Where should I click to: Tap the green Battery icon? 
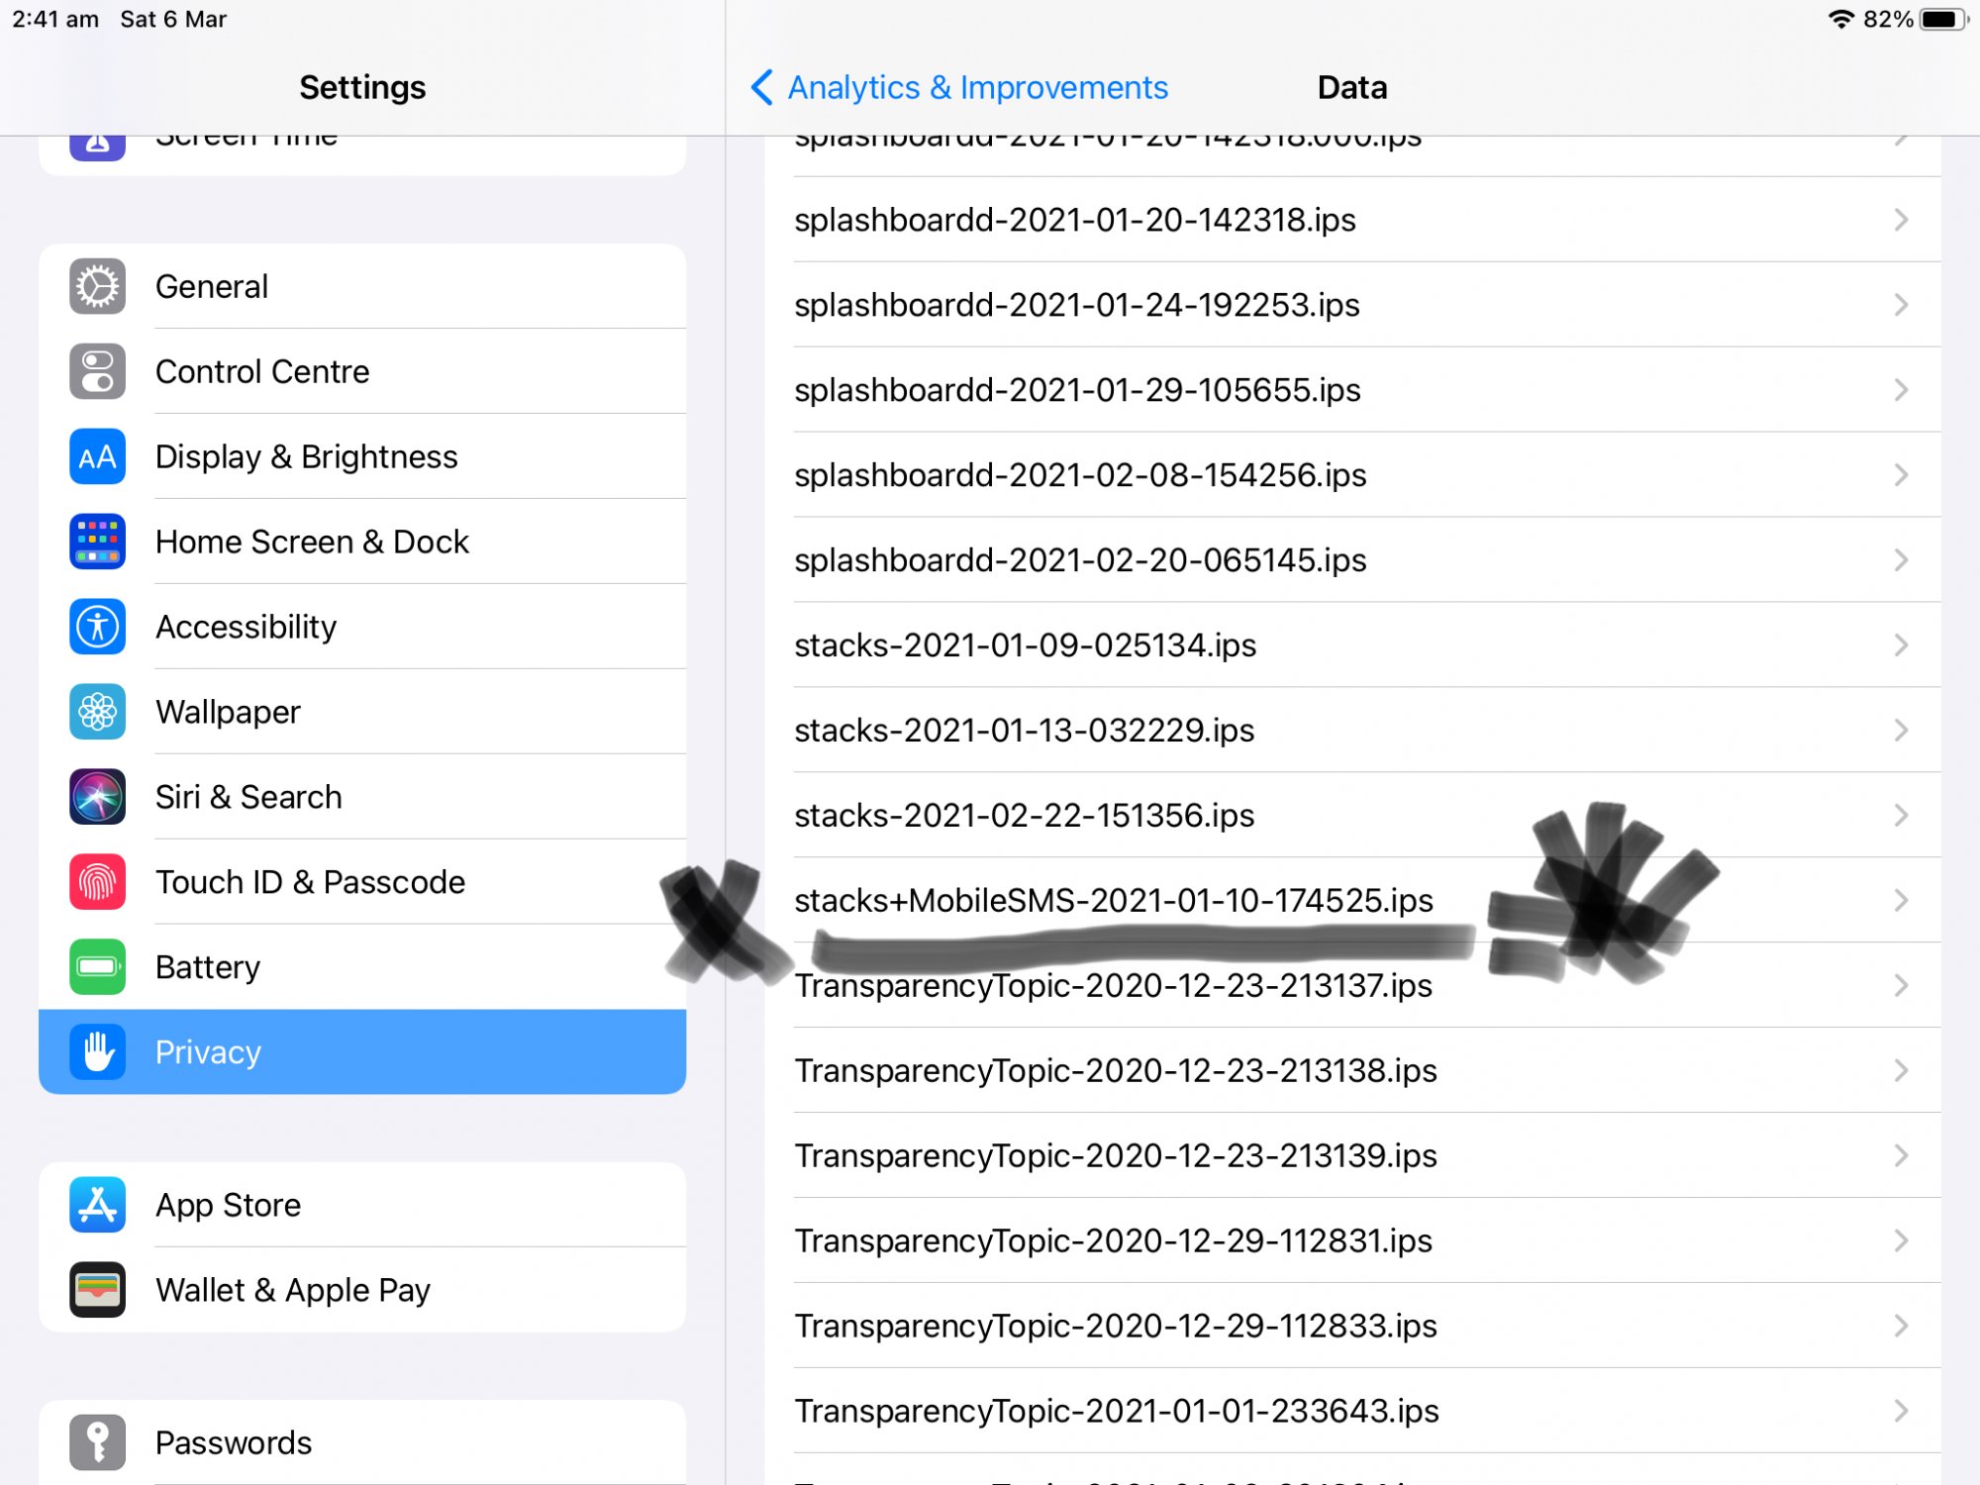pos(97,968)
